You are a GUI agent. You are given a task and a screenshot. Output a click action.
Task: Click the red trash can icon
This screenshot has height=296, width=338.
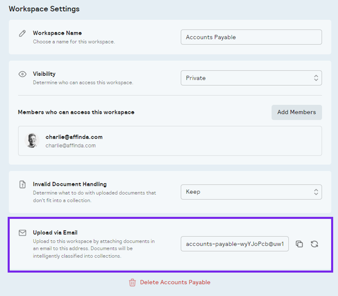(x=132, y=282)
